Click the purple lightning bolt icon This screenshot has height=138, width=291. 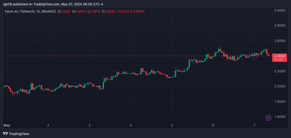[268, 118]
